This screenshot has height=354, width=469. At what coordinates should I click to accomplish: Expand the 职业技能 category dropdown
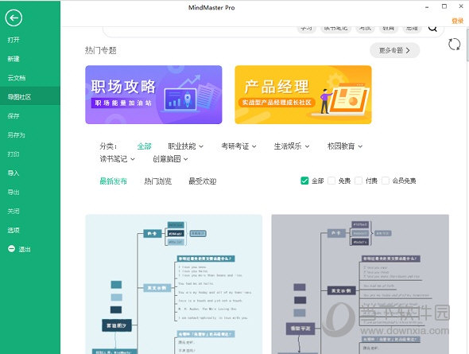tap(185, 146)
